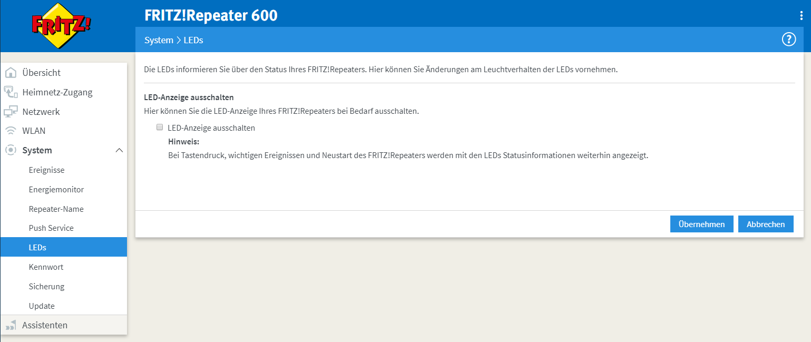Image resolution: width=811 pixels, height=342 pixels.
Task: Click System in the breadcrumb
Action: pos(159,40)
